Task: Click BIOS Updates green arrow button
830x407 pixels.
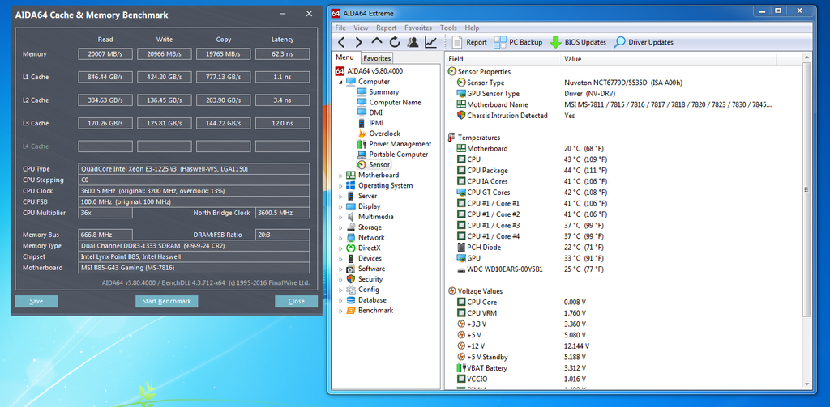Action: [578, 42]
